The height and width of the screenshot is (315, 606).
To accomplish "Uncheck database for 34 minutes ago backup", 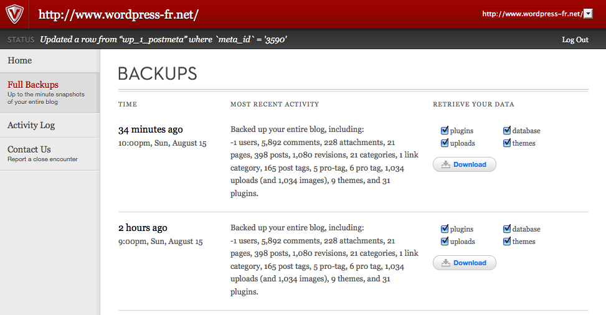I will click(x=508, y=131).
